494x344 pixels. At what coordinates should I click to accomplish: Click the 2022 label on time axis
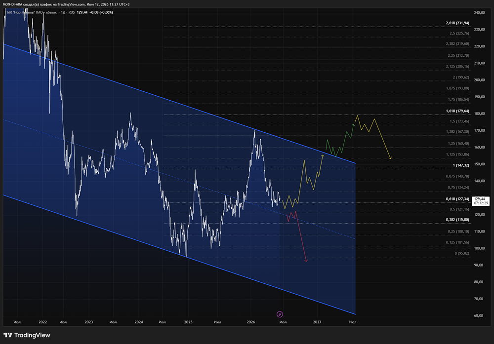pos(42,322)
